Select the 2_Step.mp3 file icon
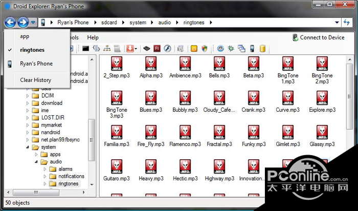The height and width of the screenshot is (211, 358). 117,64
